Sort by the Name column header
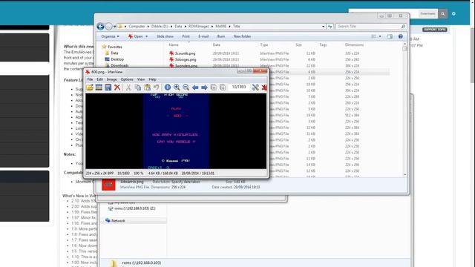Screen dimensions: 475x267 174,44
